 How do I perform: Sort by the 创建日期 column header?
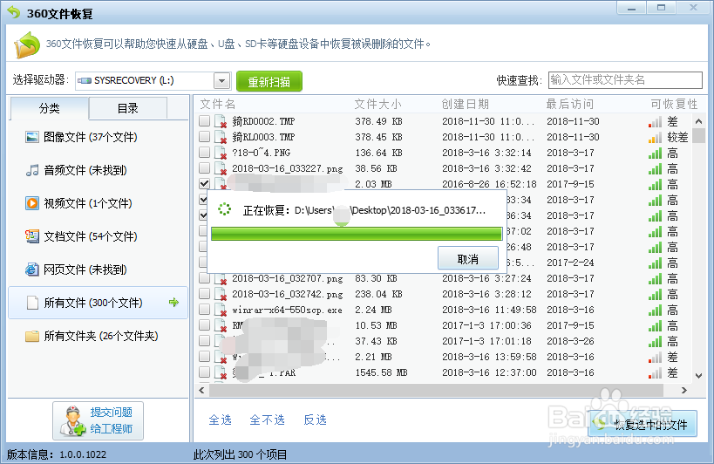click(x=465, y=105)
